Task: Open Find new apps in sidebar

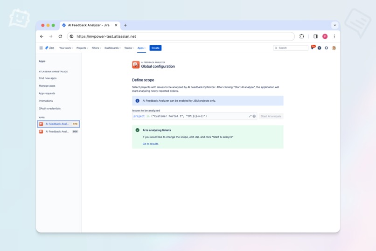Action: [48, 78]
